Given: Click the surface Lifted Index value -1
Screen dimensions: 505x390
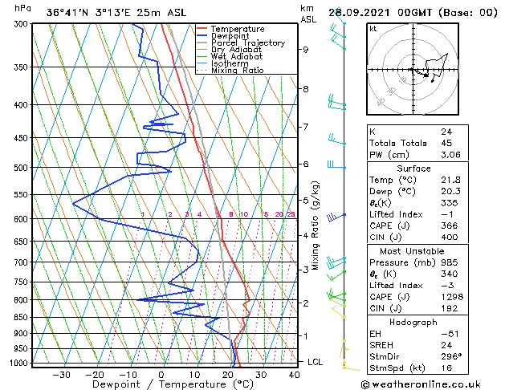Looking at the screenshot, I should [x=447, y=214].
